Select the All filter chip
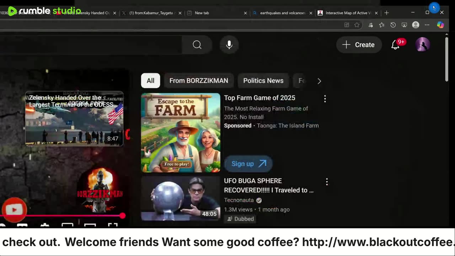Screen dimensions: 455x256 [x=150, y=81]
